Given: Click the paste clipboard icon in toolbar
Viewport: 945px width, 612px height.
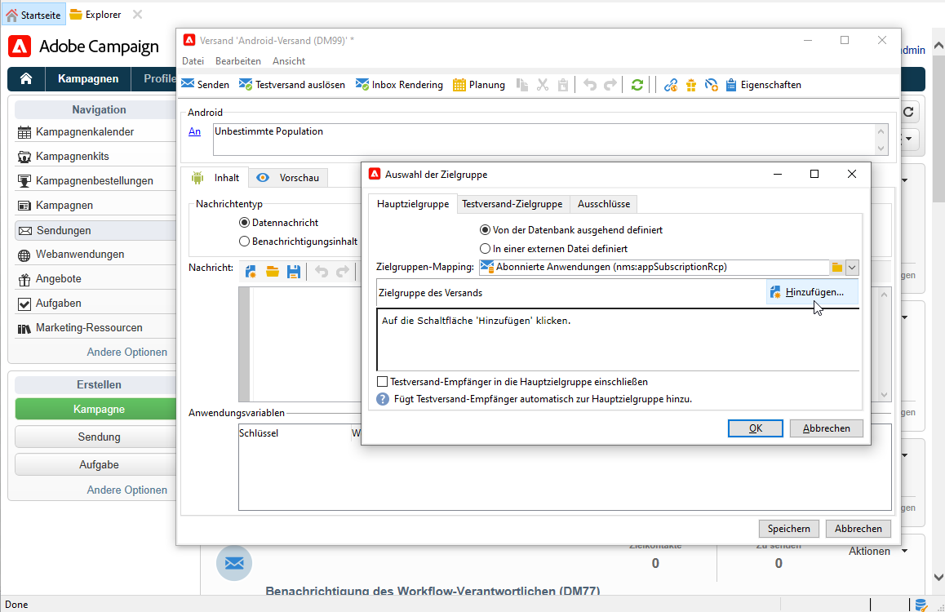Looking at the screenshot, I should pos(563,85).
